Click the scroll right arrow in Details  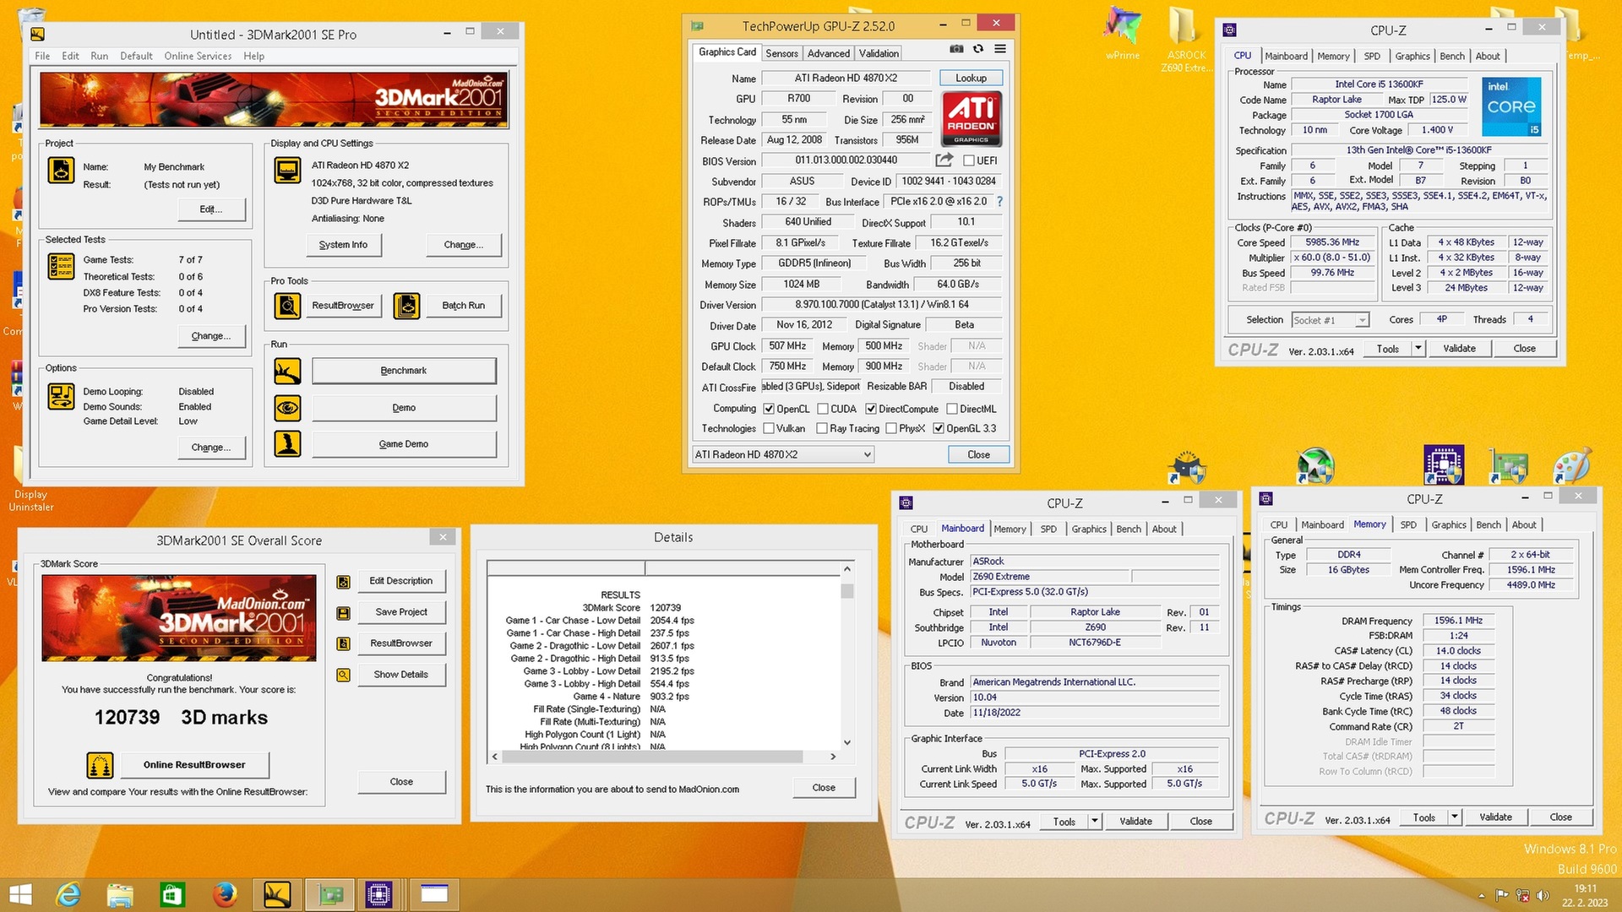pyautogui.click(x=833, y=757)
